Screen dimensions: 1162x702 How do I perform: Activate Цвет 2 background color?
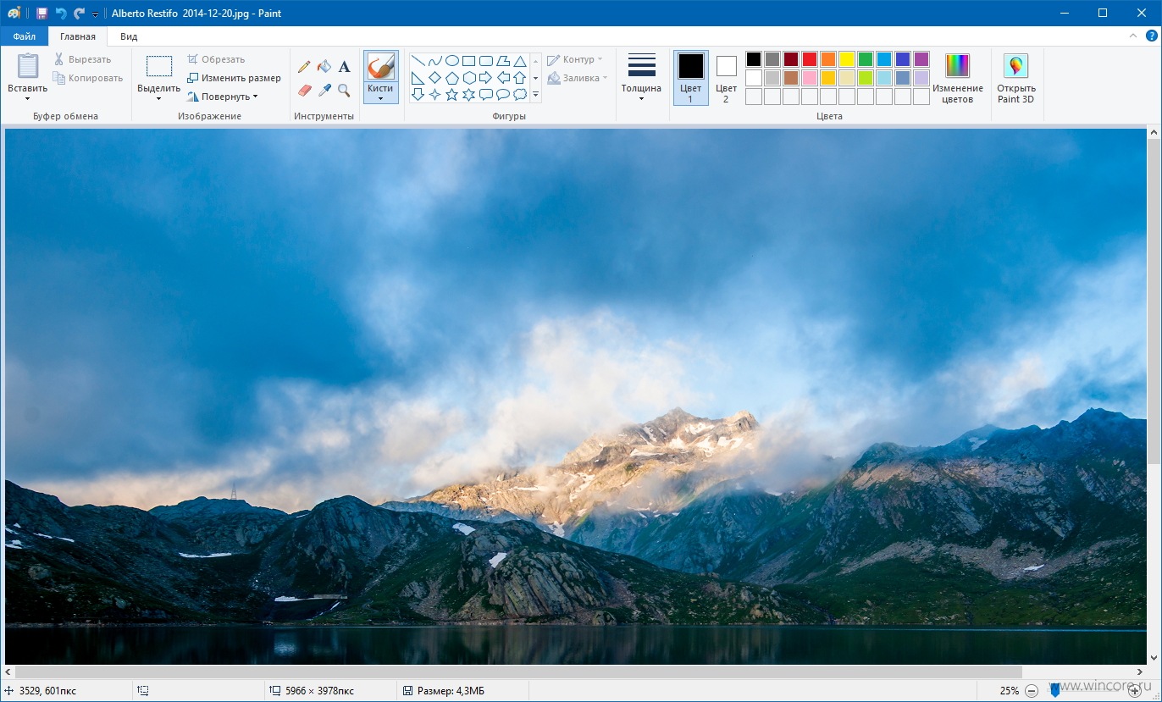pos(726,78)
